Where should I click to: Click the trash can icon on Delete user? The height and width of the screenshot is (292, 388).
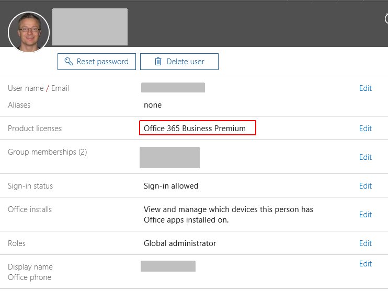point(158,61)
